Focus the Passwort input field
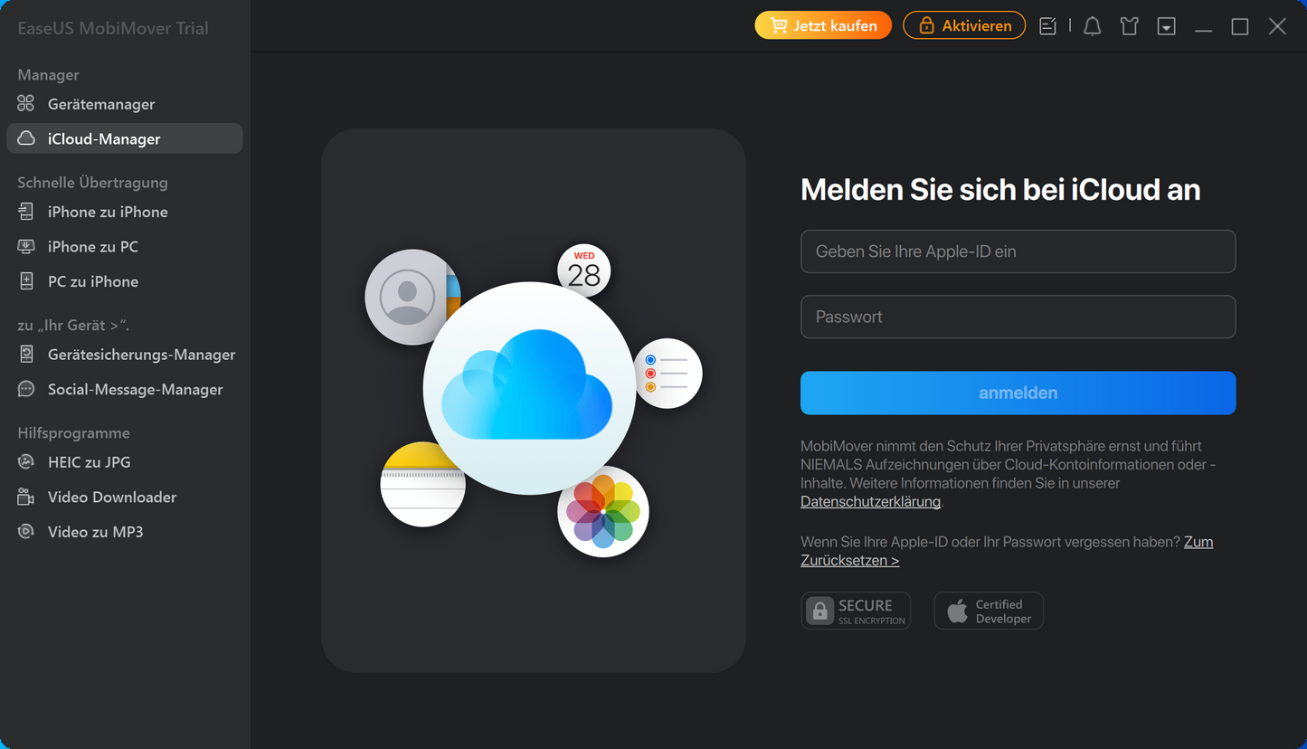1307x749 pixels. coord(1018,317)
